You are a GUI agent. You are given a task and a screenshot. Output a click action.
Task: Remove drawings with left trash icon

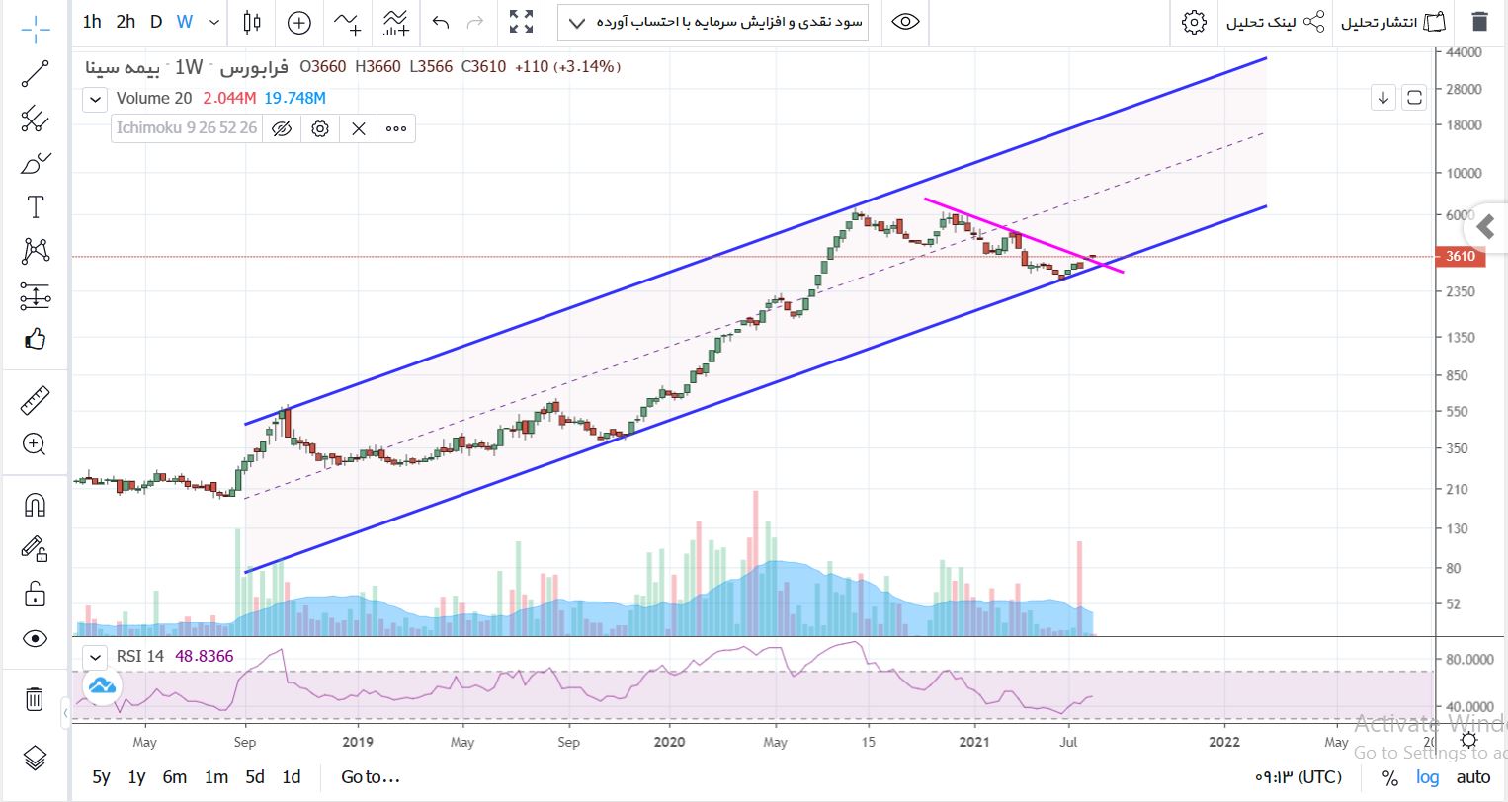pyautogui.click(x=35, y=699)
